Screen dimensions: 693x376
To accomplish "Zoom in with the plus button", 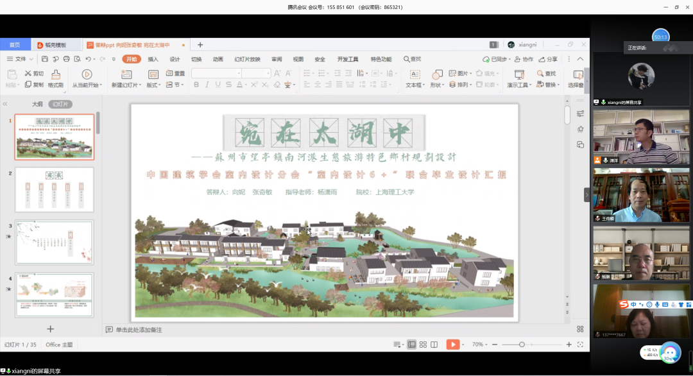I will [569, 345].
